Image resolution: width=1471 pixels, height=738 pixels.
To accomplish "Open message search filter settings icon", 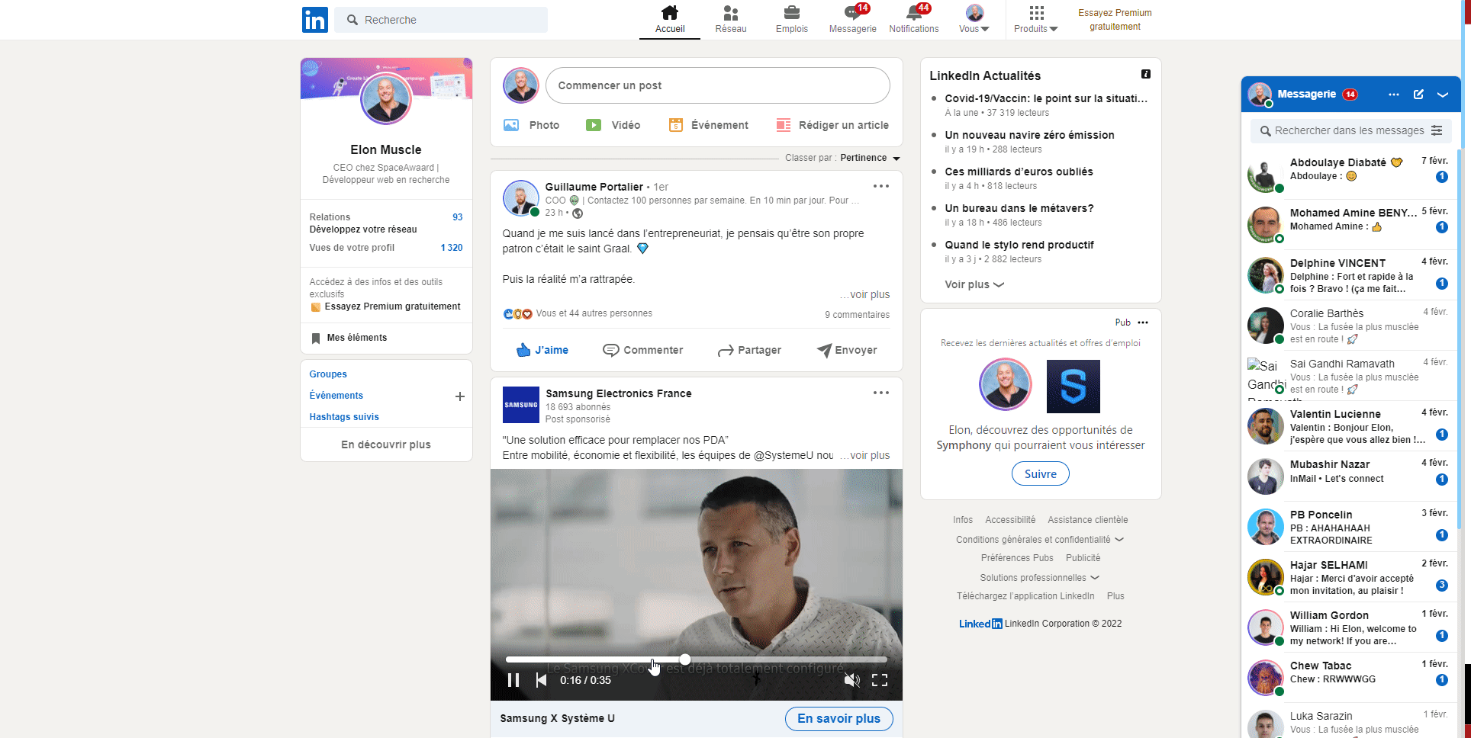I will click(1437, 130).
